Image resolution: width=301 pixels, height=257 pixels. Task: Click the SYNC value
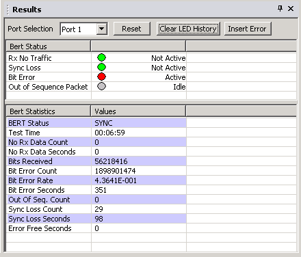click(x=103, y=123)
